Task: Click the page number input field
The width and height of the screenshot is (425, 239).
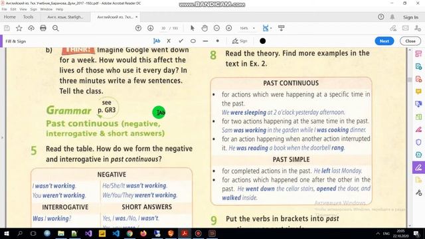Action: point(163,28)
